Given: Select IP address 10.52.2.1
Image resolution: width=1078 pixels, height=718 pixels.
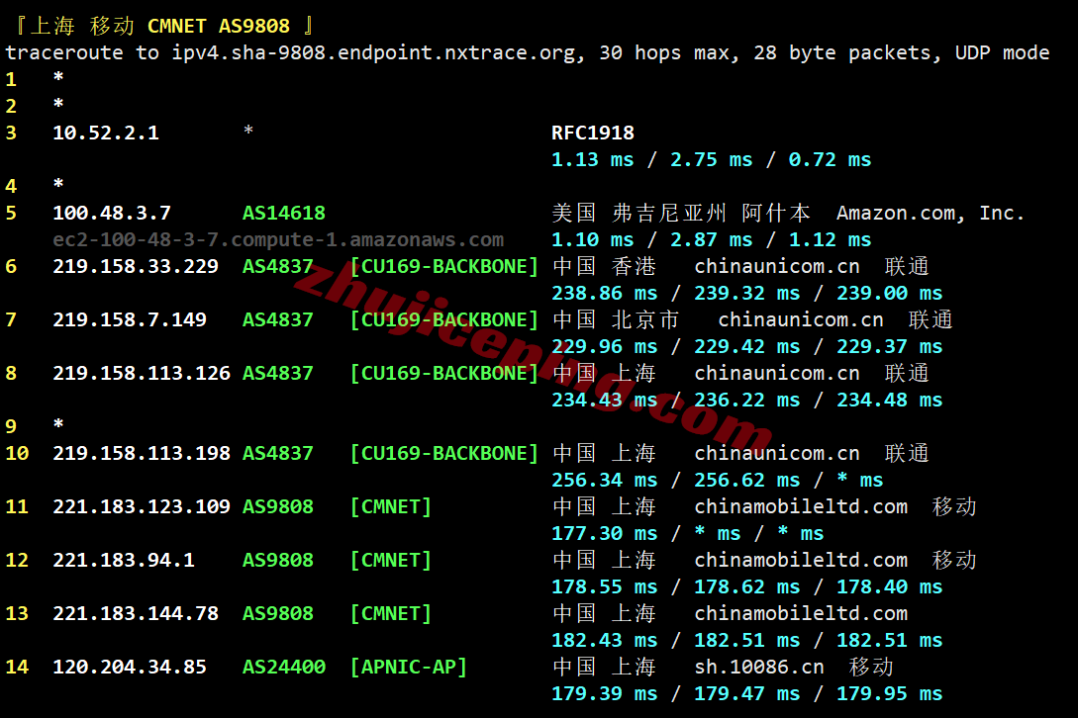Looking at the screenshot, I should click(x=106, y=133).
